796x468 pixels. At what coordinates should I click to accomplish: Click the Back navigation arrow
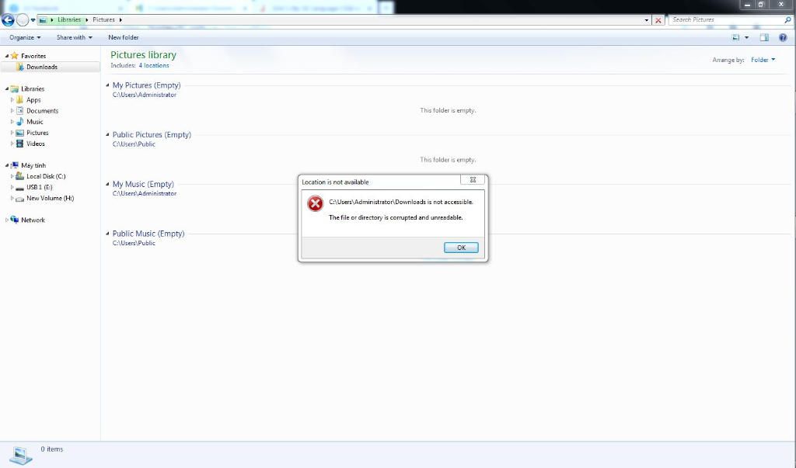8,19
